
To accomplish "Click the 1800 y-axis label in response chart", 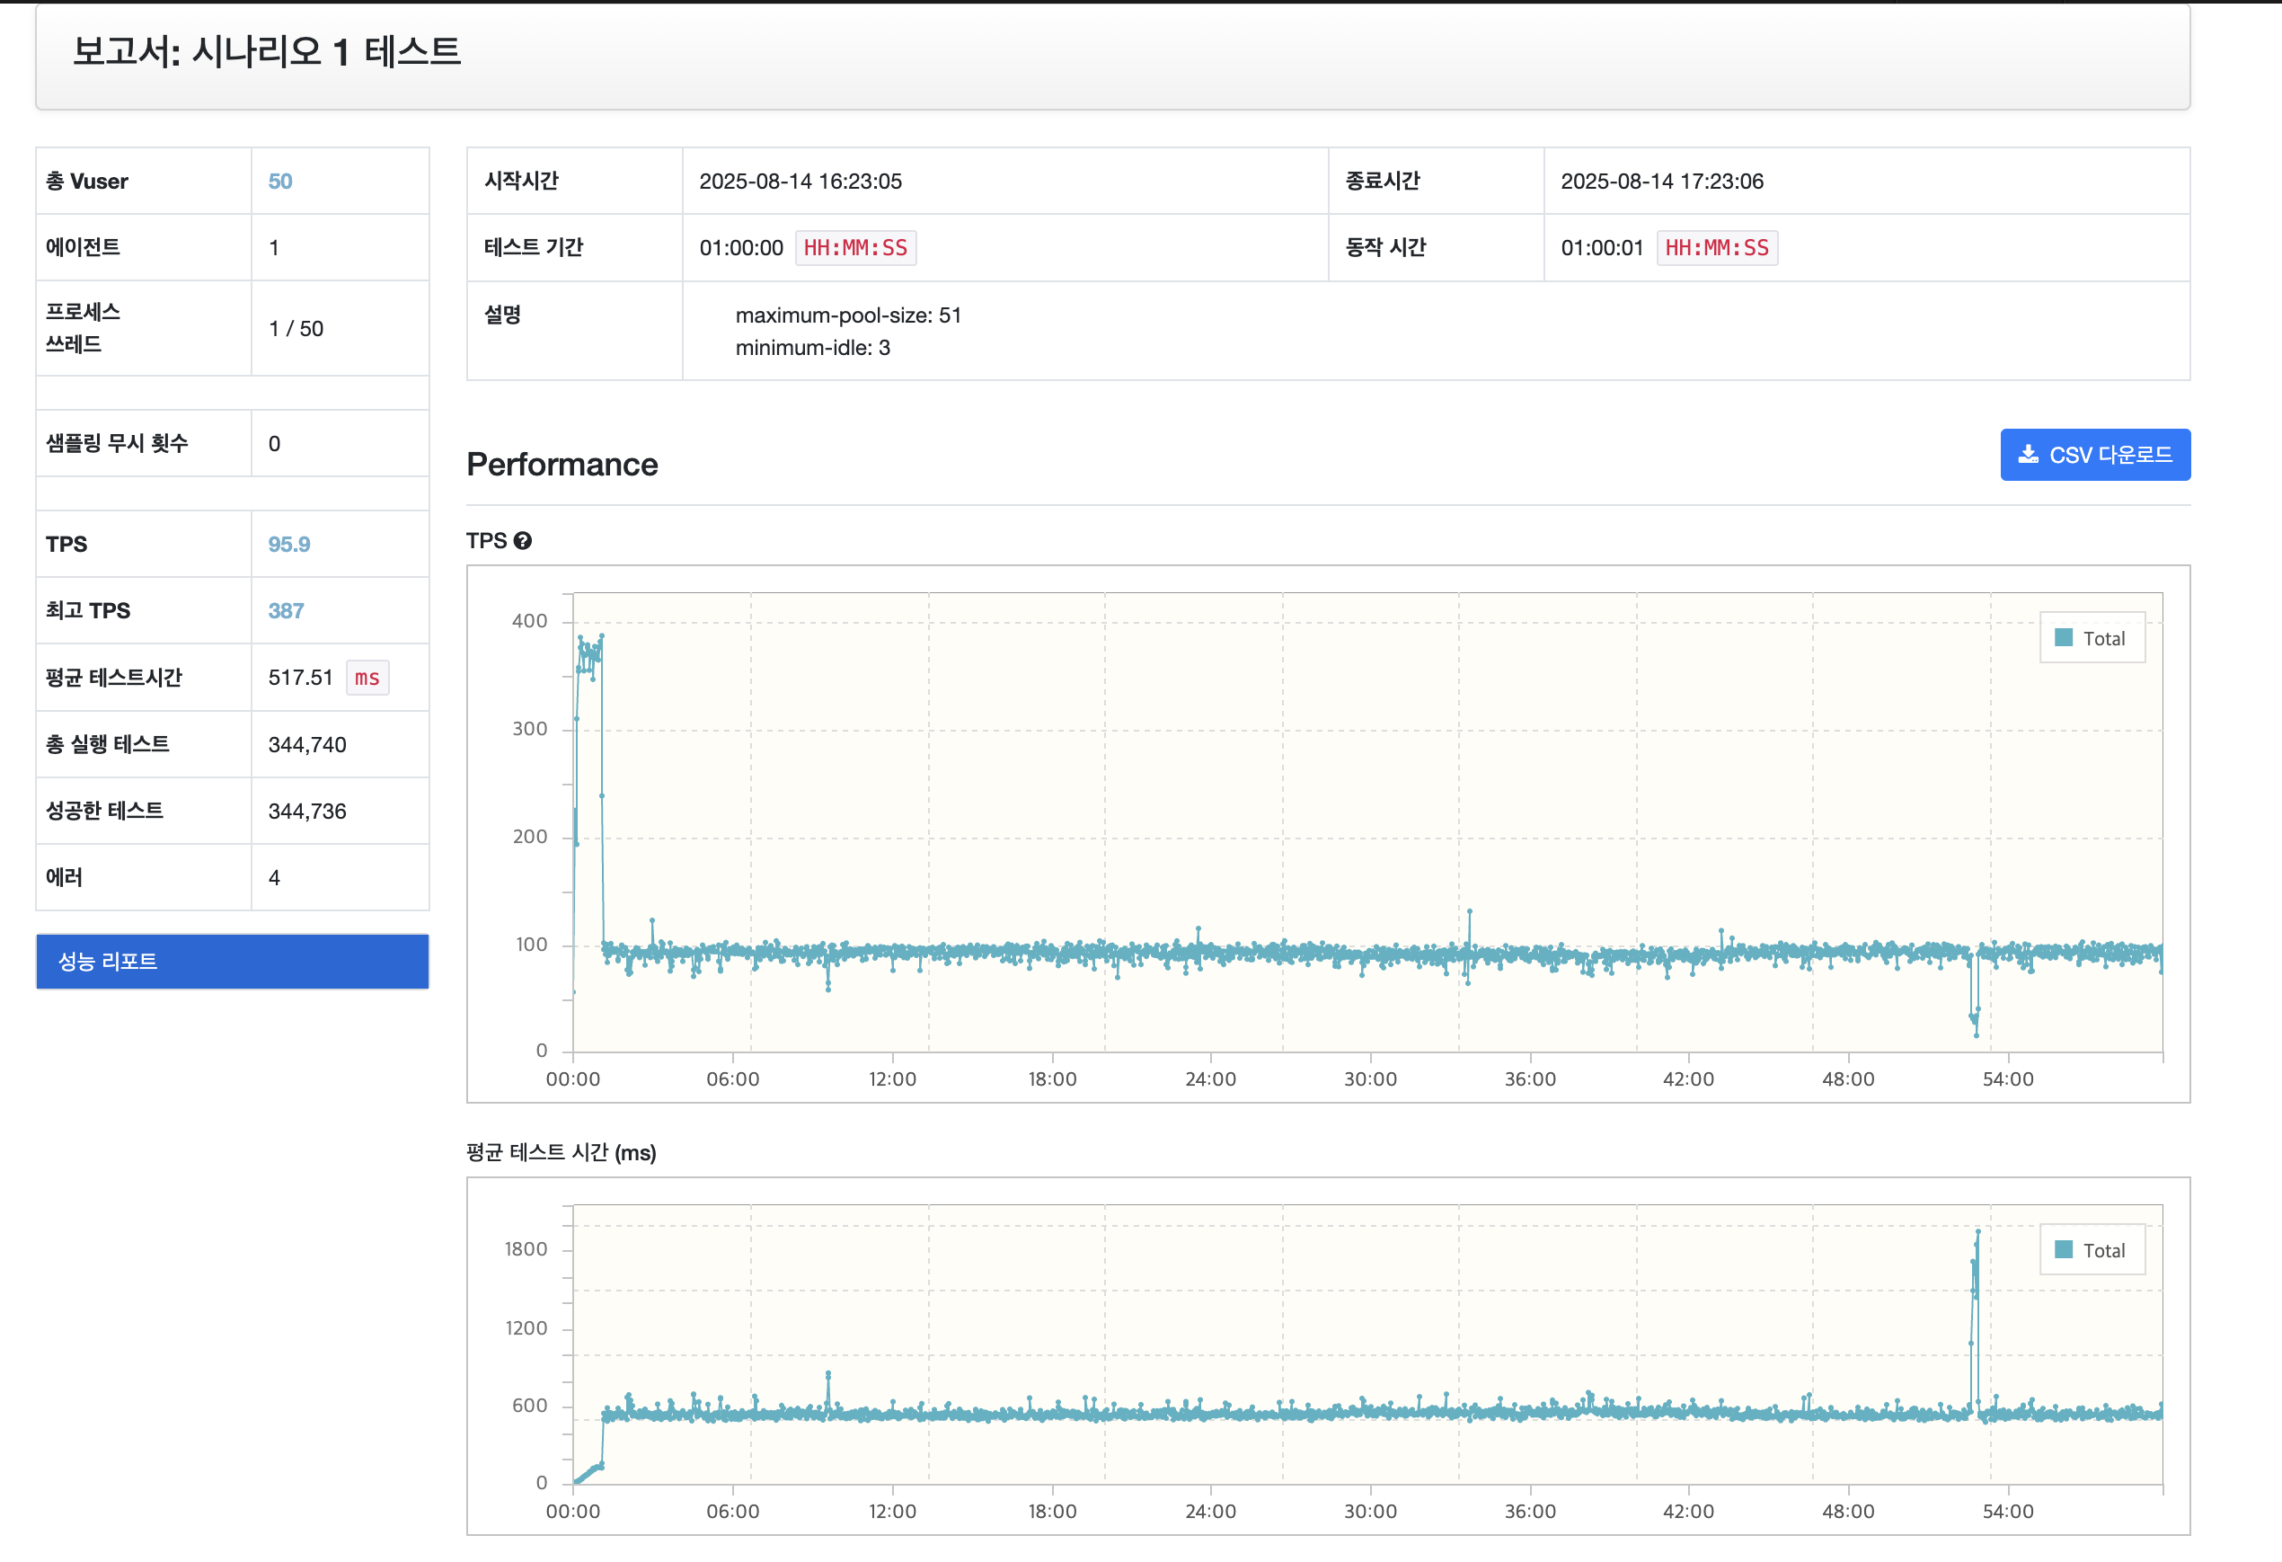I will tap(526, 1249).
